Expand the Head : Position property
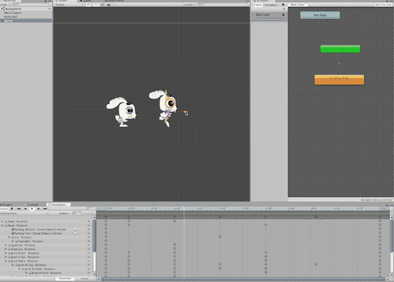This screenshot has height=282, width=394. (2, 222)
